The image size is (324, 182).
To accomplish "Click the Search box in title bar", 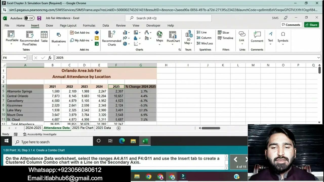I will 168,18.
